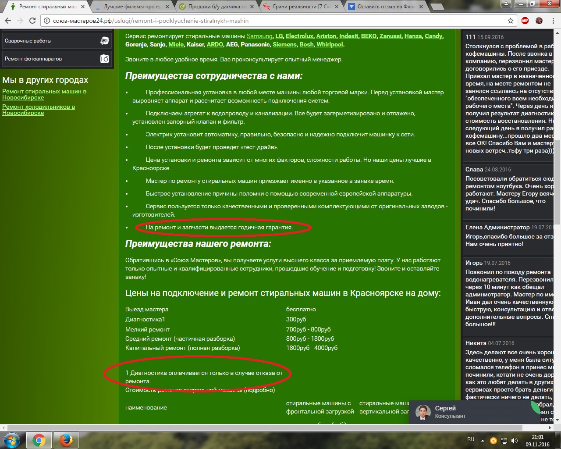Bookmark this page with the star icon
Image resolution: width=561 pixels, height=449 pixels.
click(x=511, y=21)
